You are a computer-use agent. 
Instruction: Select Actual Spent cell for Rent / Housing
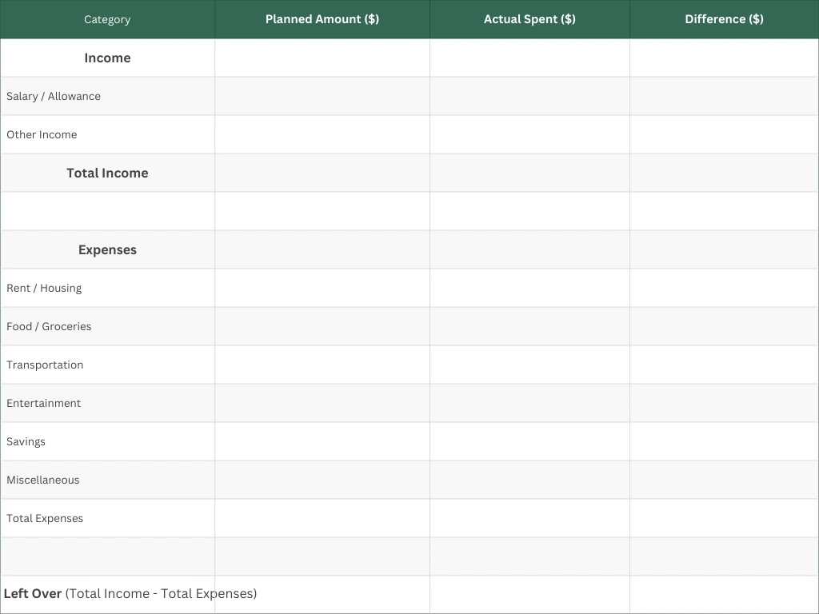click(529, 288)
